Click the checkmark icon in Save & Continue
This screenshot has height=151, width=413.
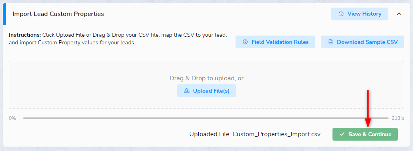tap(342, 134)
